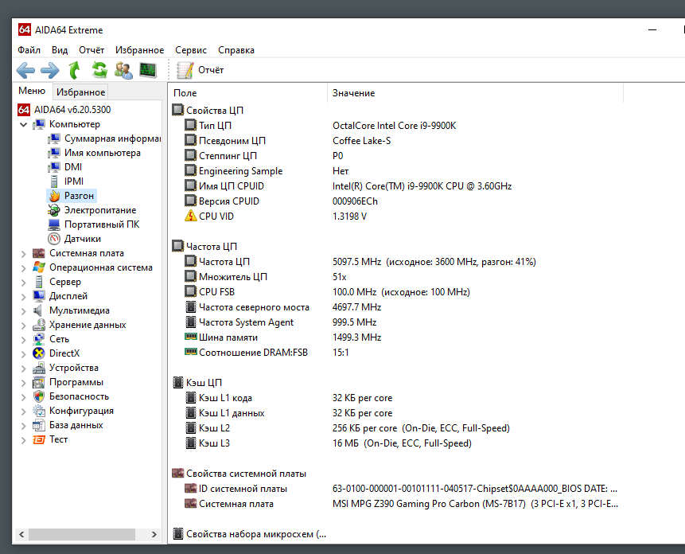Viewport: 685px width, 554px height.
Task: Click the Тест benchmark icon
Action: pyautogui.click(x=39, y=439)
